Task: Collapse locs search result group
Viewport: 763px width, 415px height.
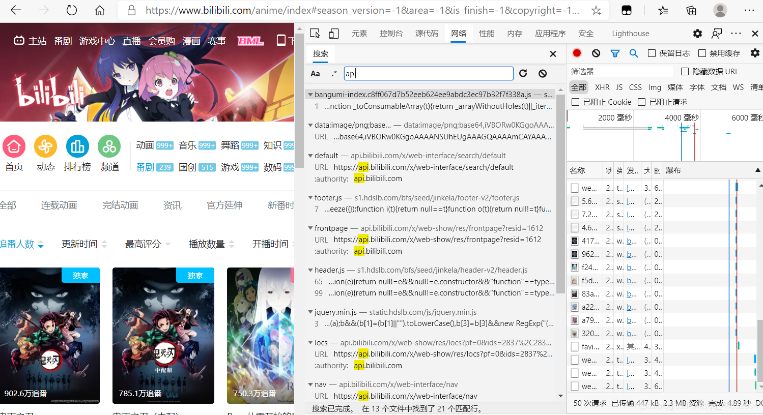Action: pyautogui.click(x=310, y=343)
